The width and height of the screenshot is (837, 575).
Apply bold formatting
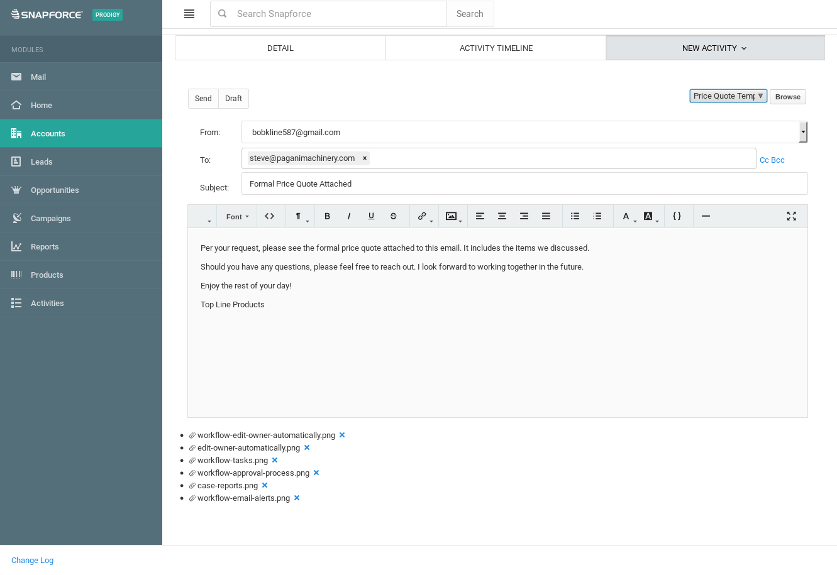click(x=327, y=216)
